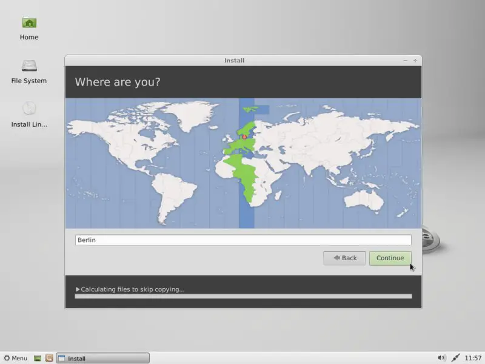This screenshot has height=364, width=485.
Task: Open the Menu button in taskbar
Action: pos(16,358)
